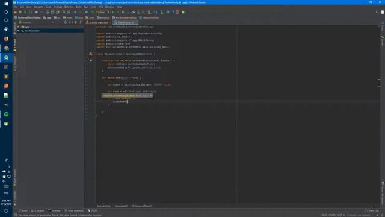Toggle the Structure side tool window tab
The width and height of the screenshot is (385, 217).
point(14,64)
